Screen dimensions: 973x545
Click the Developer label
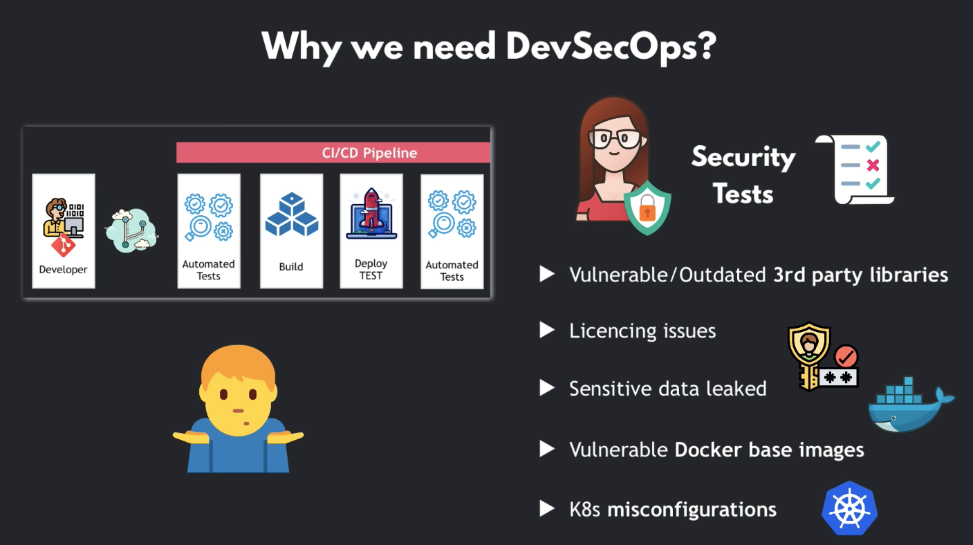[x=63, y=270]
